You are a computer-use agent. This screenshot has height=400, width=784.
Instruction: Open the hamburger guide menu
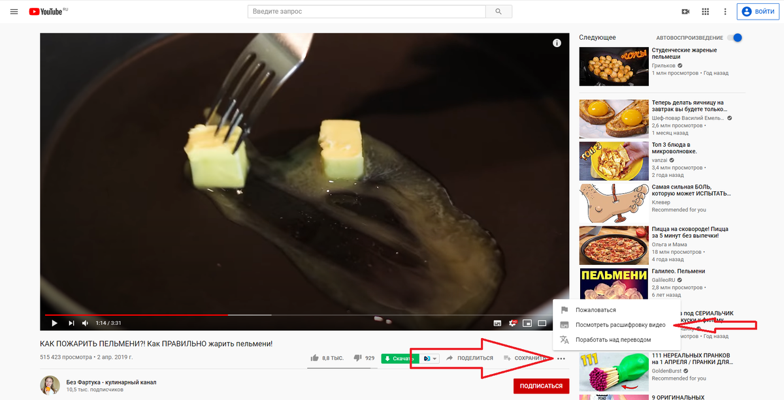pos(14,12)
